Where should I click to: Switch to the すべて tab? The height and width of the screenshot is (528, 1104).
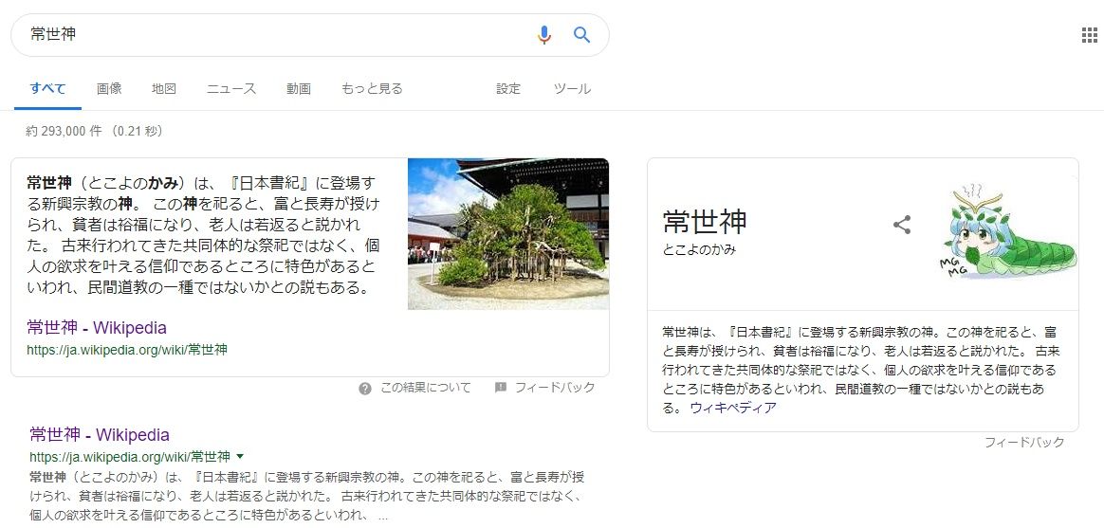coord(47,89)
